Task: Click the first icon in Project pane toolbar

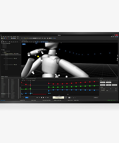Action: [x=2, y=42]
